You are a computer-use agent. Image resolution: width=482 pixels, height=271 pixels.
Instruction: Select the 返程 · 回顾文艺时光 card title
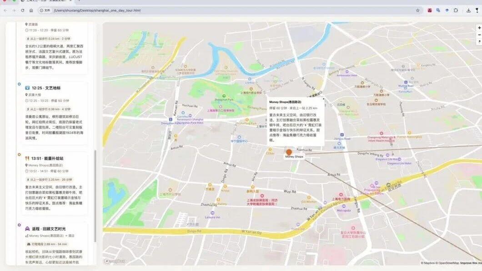tap(49, 229)
